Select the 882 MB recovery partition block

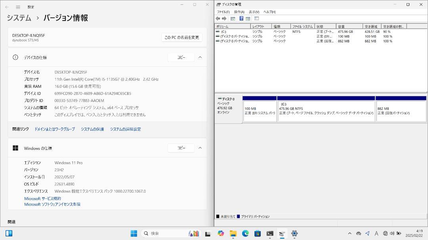click(x=401, y=109)
